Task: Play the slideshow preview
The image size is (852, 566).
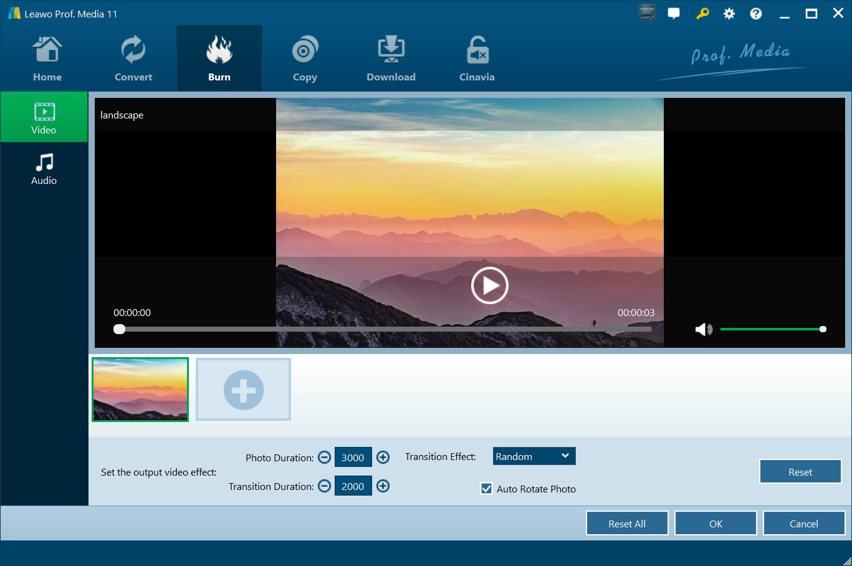Action: (x=489, y=285)
